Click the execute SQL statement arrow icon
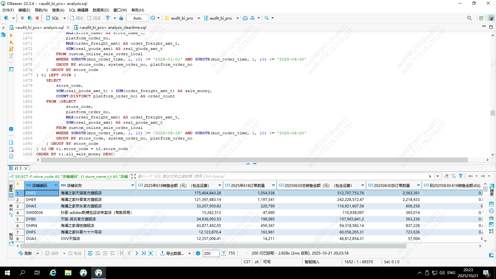This screenshot has height=279, width=496. 11,35
